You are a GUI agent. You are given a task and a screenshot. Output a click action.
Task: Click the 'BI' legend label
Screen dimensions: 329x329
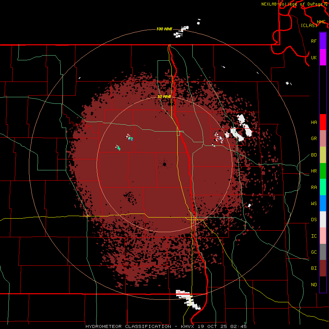click(314, 268)
